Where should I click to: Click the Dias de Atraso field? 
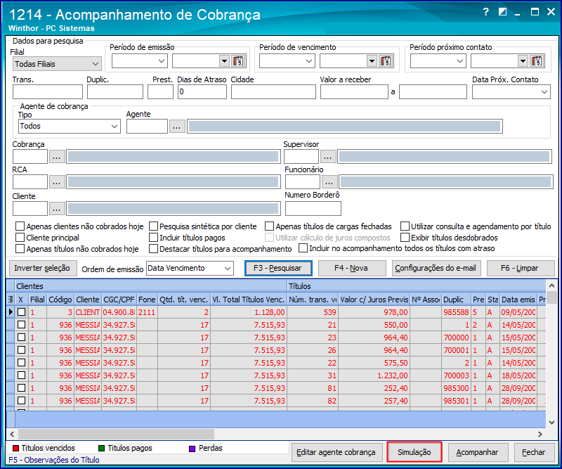(202, 92)
